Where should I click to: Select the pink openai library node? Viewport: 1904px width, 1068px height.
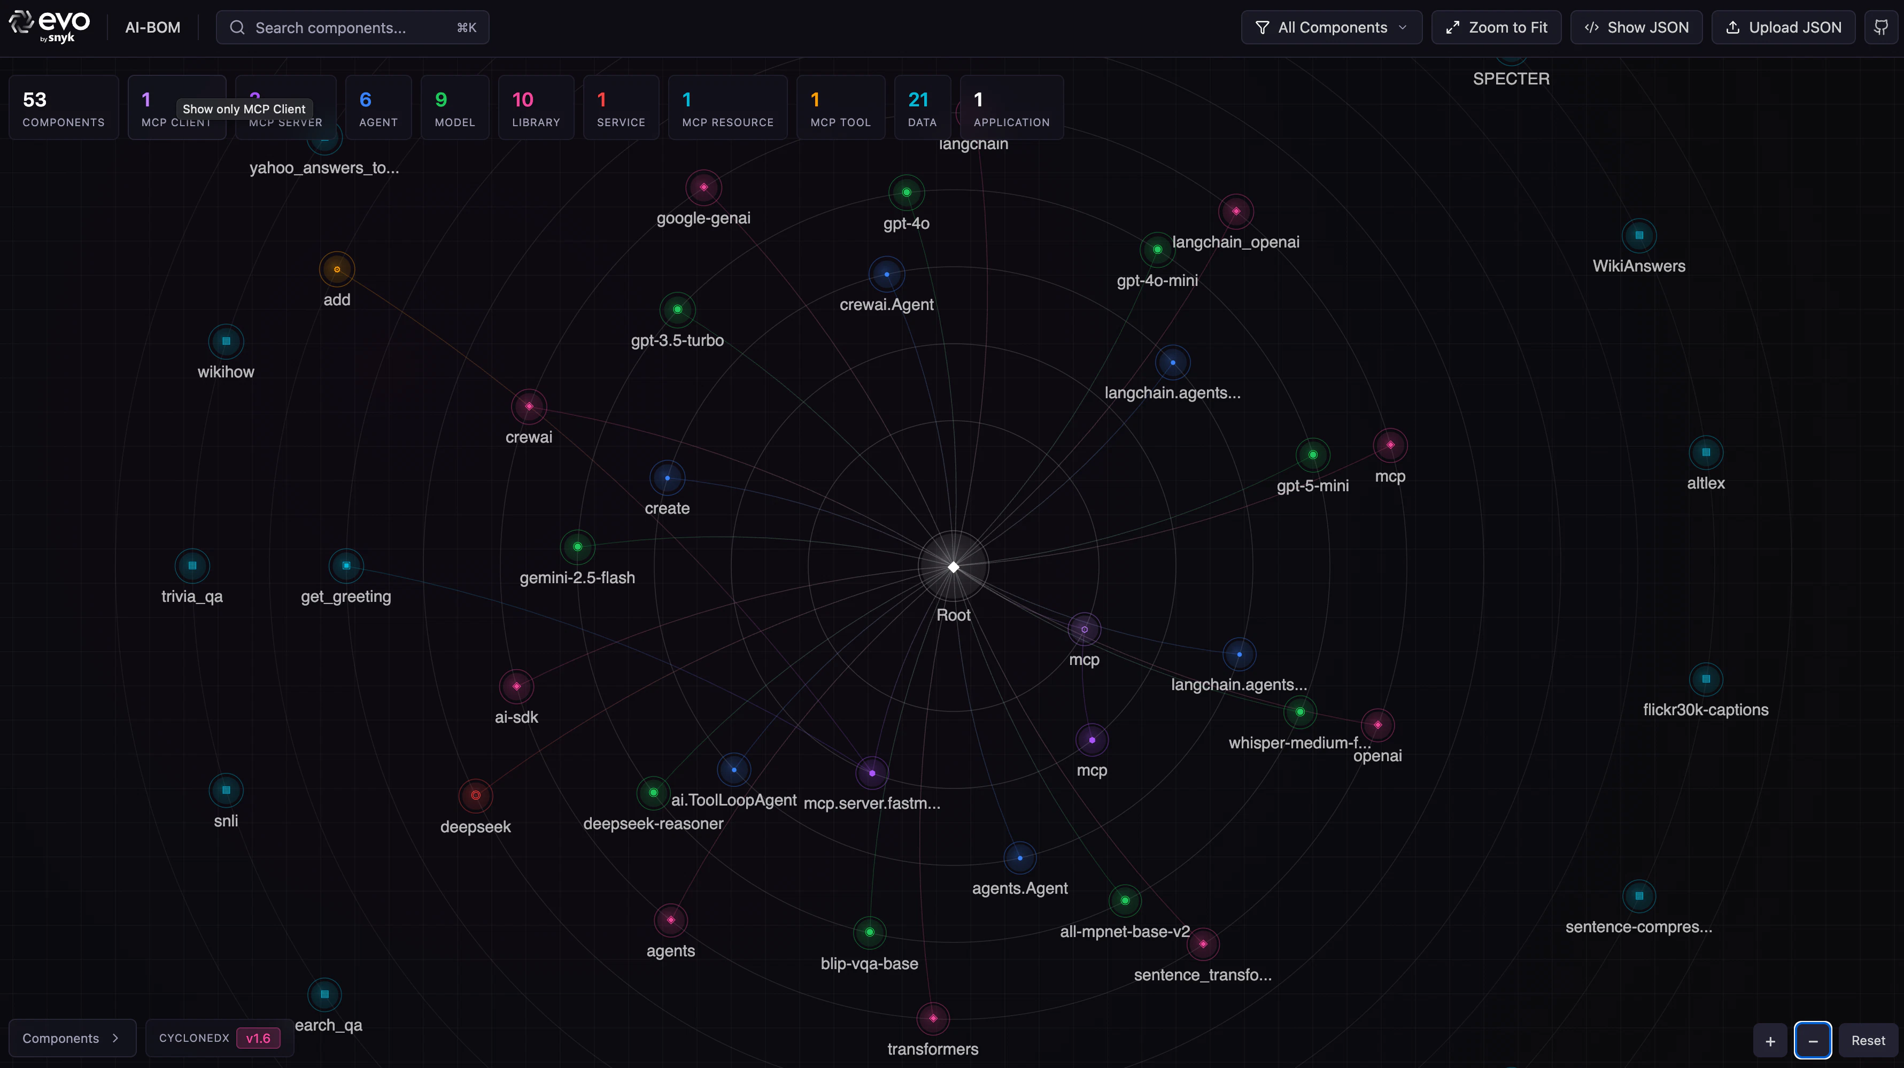pos(1377,725)
